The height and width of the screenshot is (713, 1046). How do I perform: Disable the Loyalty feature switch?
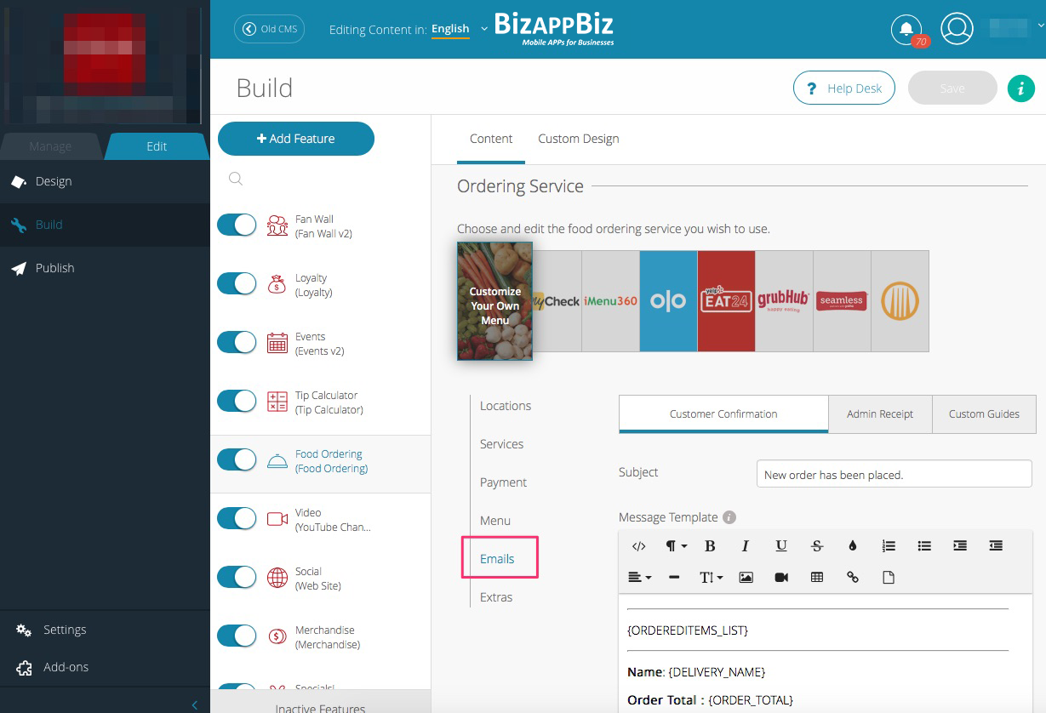[x=237, y=283]
